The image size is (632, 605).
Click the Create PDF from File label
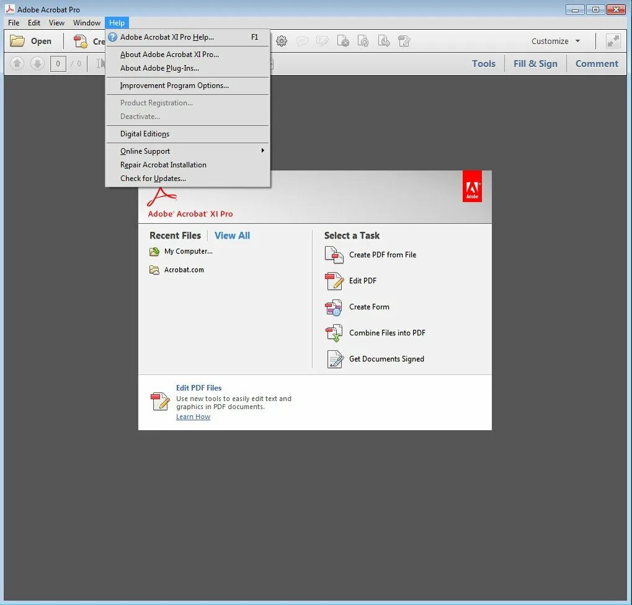tap(383, 255)
